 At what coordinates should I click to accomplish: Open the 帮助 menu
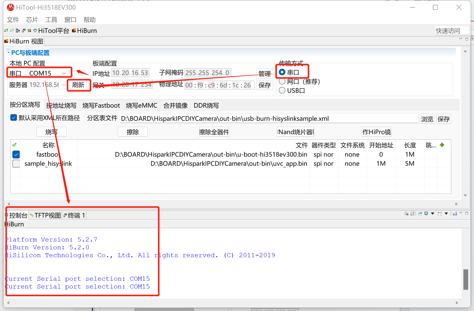click(90, 20)
